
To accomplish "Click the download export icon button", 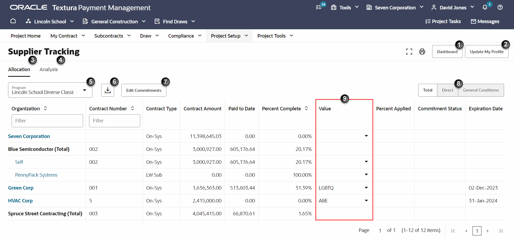I will tap(108, 90).
